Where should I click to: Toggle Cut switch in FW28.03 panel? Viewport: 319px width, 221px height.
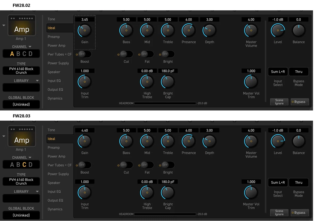pyautogui.click(x=126, y=165)
